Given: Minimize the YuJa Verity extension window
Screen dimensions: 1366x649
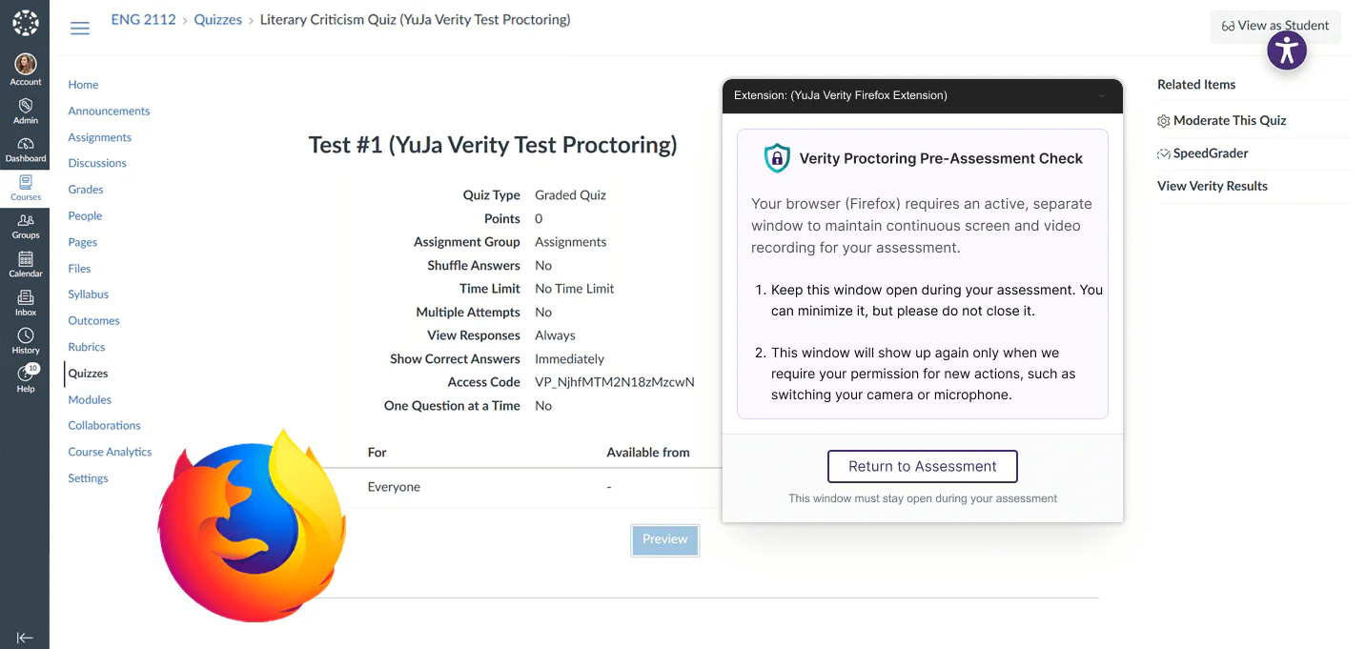Looking at the screenshot, I should click(1102, 96).
